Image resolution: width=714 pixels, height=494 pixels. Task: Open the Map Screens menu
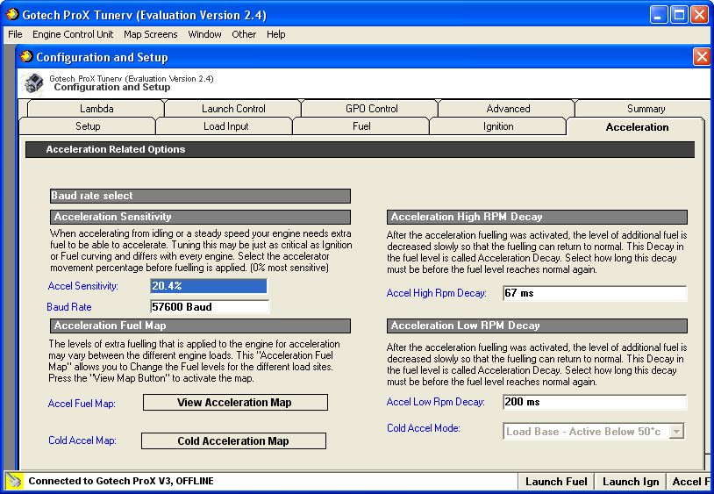150,34
